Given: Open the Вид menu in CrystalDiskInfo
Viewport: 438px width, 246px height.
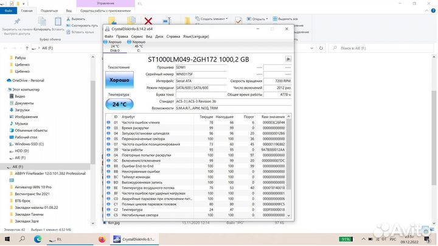Looking at the screenshot, I should click(149, 36).
